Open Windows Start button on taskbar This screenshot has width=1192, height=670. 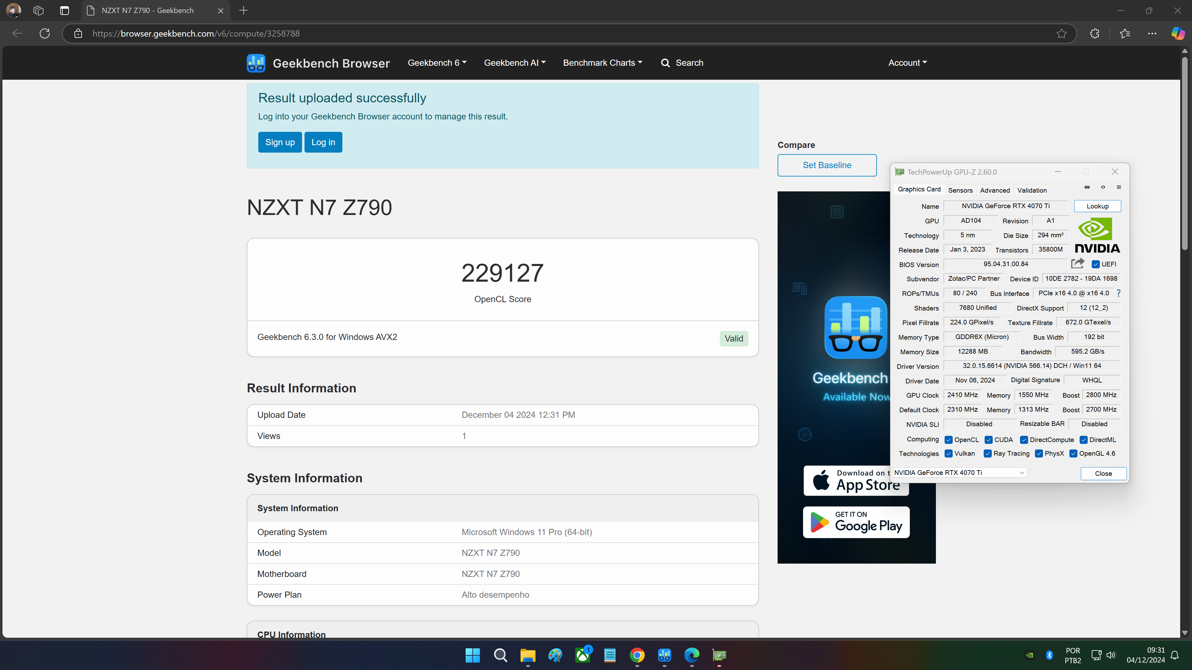(x=472, y=655)
